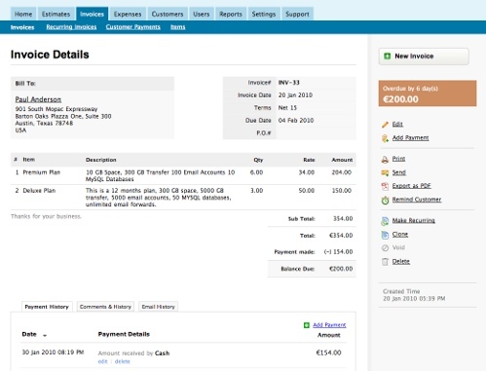Click the Void label
Image resolution: width=486 pixels, height=371 pixels.
coord(398,247)
